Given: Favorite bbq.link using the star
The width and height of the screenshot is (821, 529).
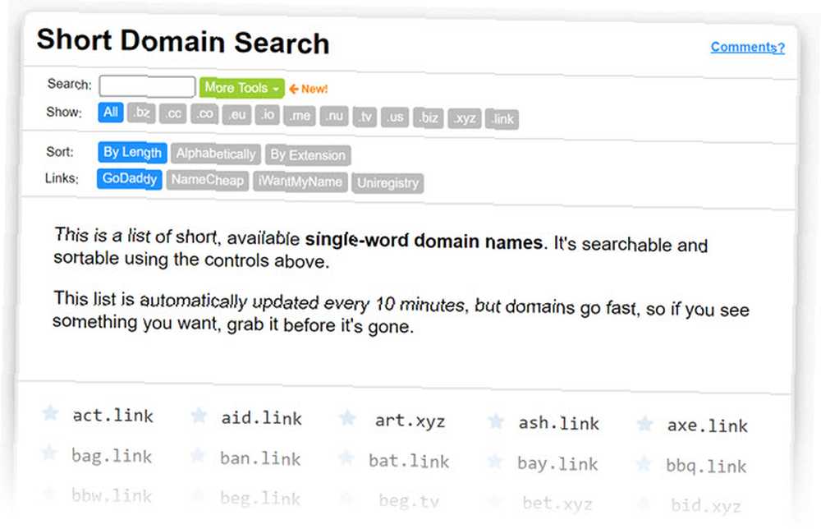Looking at the screenshot, I should pyautogui.click(x=644, y=463).
